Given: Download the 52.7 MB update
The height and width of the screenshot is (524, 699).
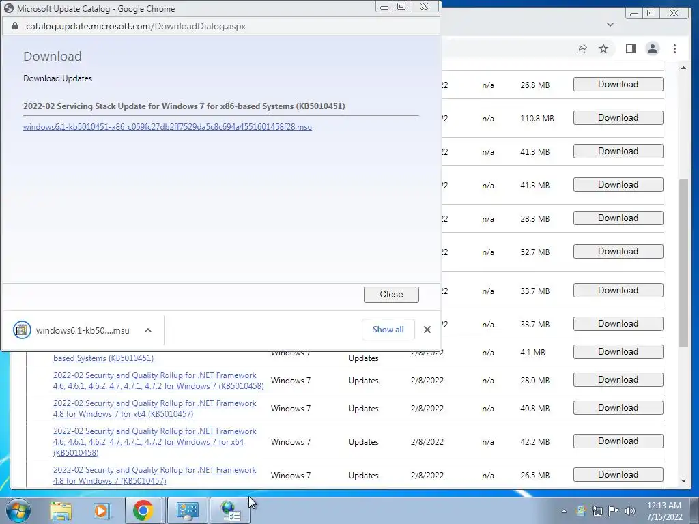Looking at the screenshot, I should pyautogui.click(x=618, y=251).
